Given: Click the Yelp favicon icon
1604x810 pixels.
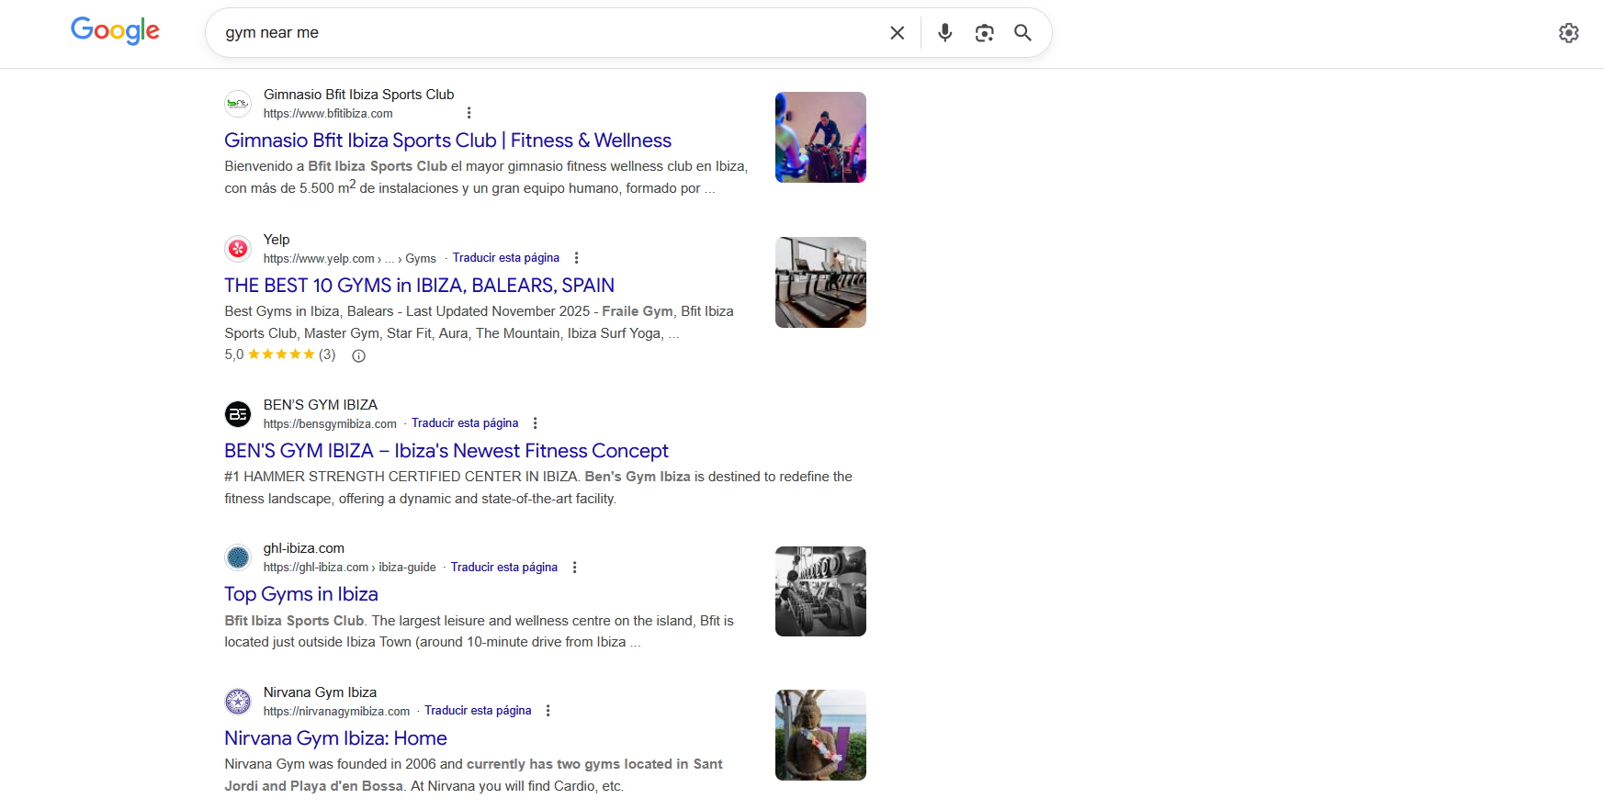Looking at the screenshot, I should [x=238, y=249].
